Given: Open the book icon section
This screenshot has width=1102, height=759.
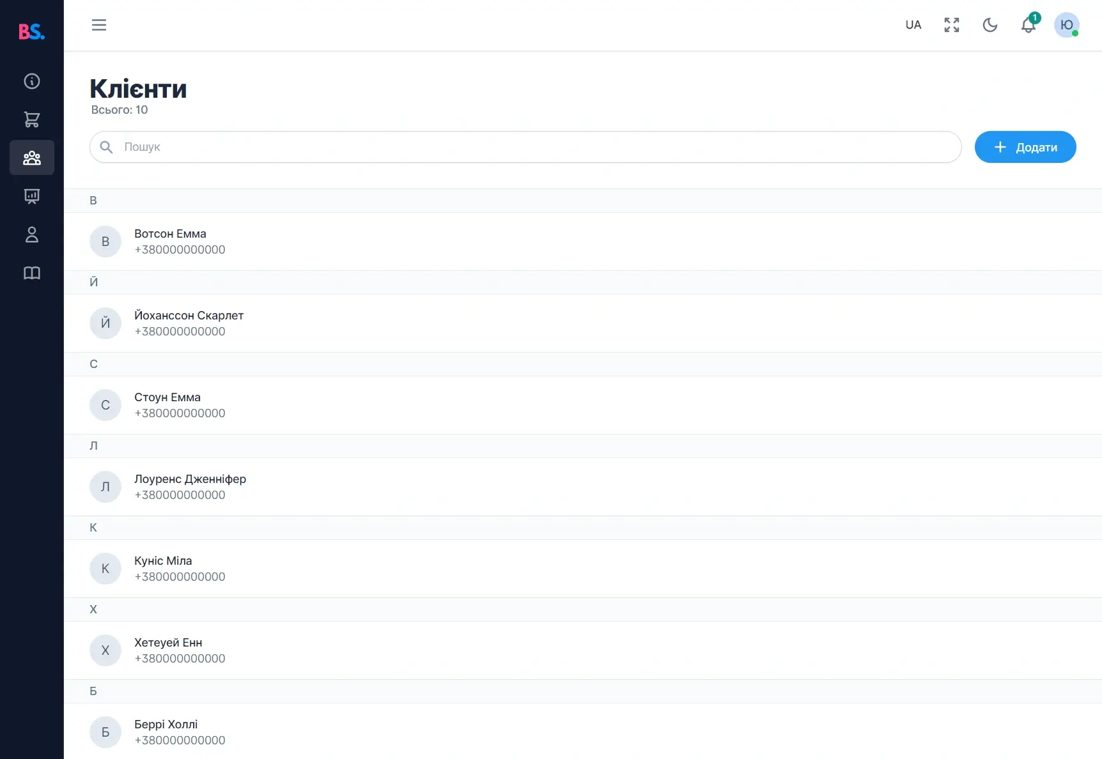Looking at the screenshot, I should pos(32,273).
